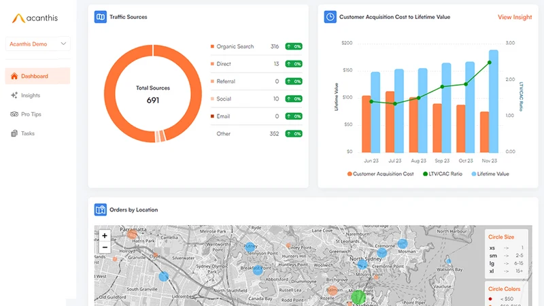Click the Orders by Location title

click(x=133, y=209)
